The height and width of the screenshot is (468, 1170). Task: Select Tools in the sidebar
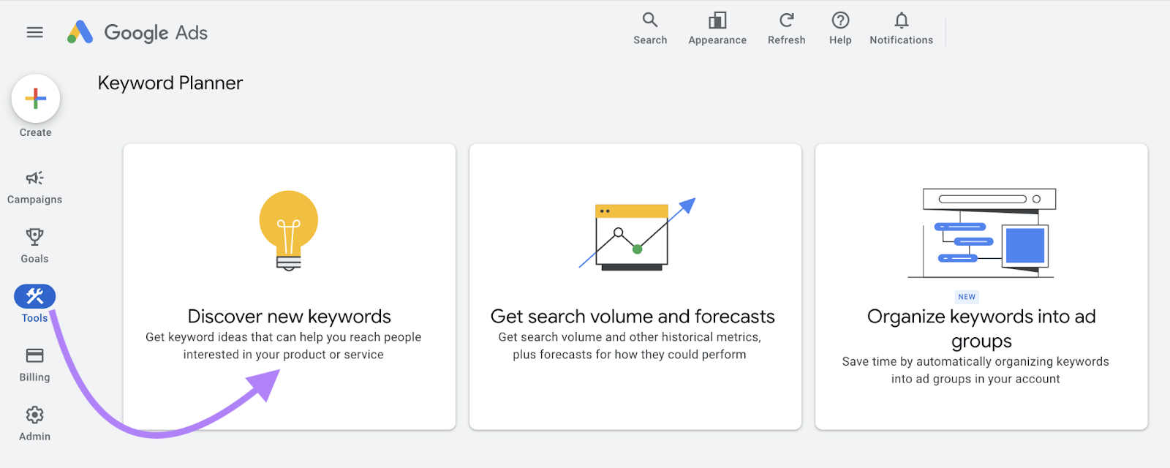[34, 296]
